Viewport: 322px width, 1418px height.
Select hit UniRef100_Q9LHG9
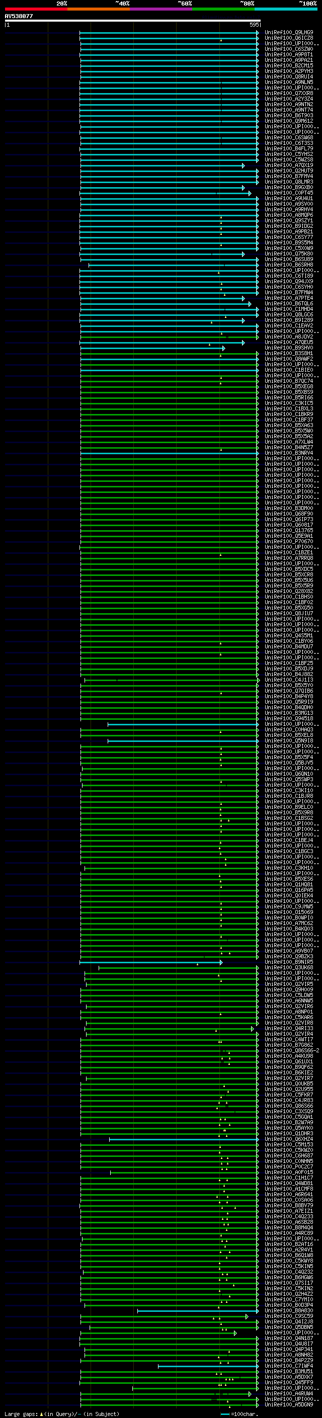click(289, 33)
